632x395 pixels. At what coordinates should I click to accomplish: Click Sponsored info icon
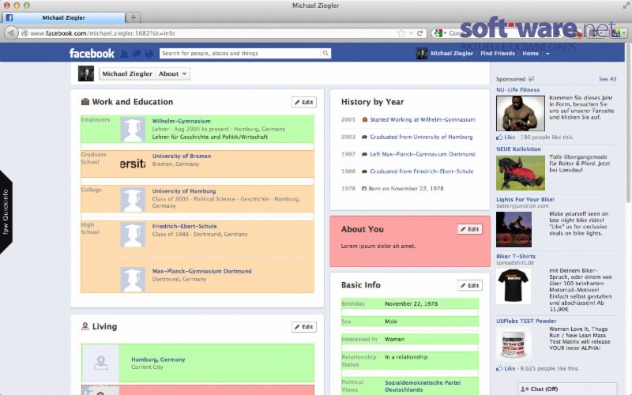pyautogui.click(x=531, y=78)
